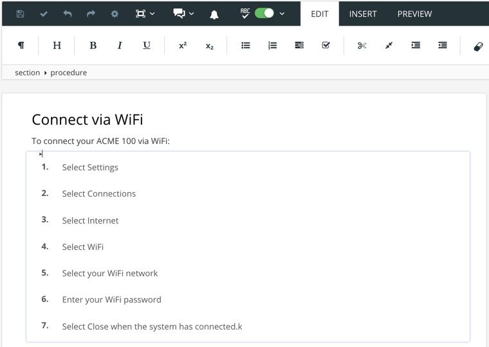Click the Redo arrow icon
The height and width of the screenshot is (347, 489).
point(91,13)
